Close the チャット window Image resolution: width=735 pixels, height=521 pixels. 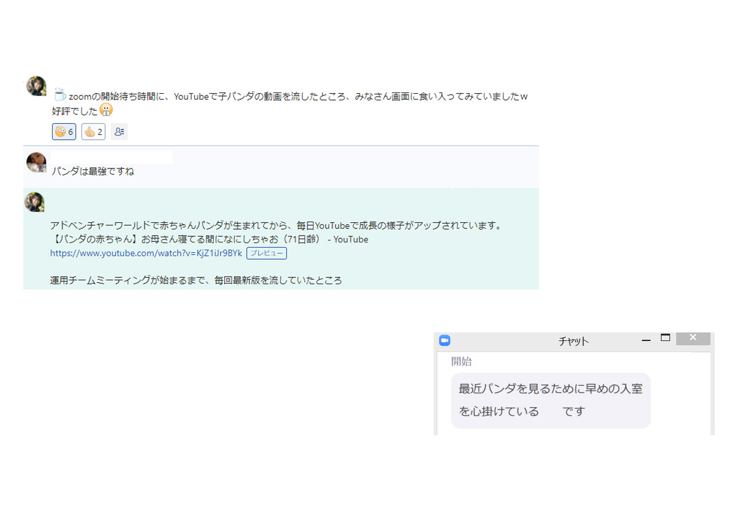pyautogui.click(x=693, y=339)
